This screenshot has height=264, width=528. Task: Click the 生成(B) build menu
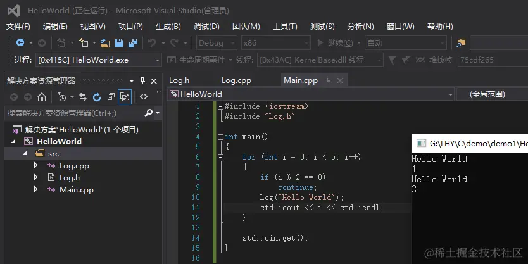click(168, 26)
